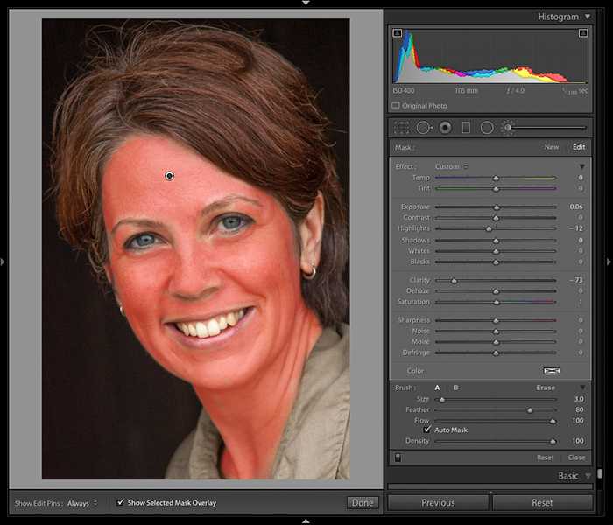
Task: Adjust the Highlights slider handle
Action: [489, 228]
